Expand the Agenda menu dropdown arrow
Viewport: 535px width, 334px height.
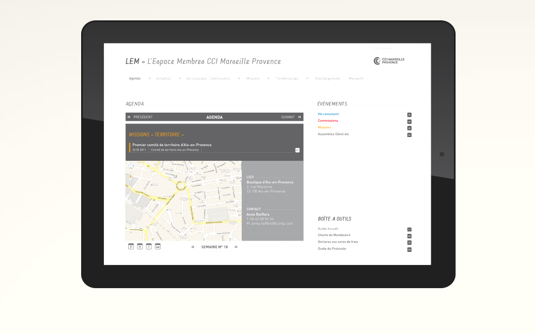pyautogui.click(x=150, y=79)
